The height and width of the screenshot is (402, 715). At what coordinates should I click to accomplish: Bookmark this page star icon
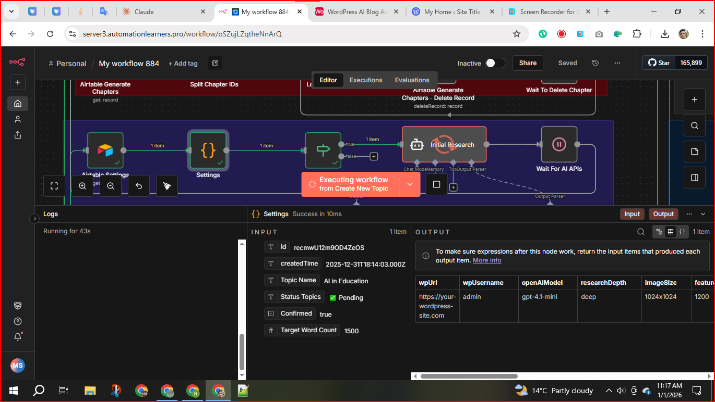(517, 34)
